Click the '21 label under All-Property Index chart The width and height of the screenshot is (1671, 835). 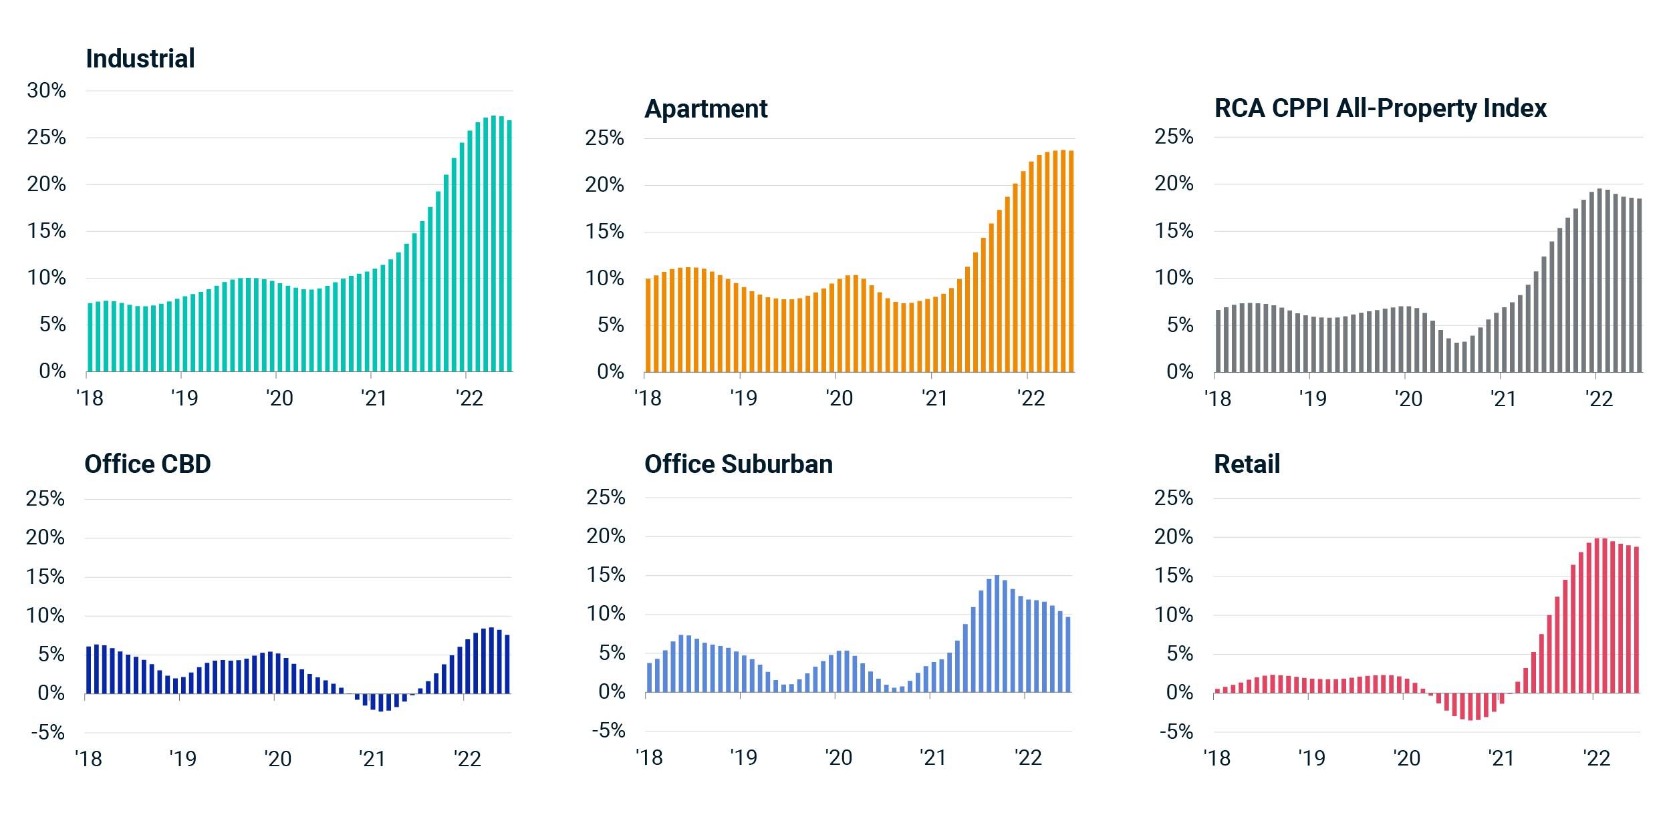tap(1504, 399)
